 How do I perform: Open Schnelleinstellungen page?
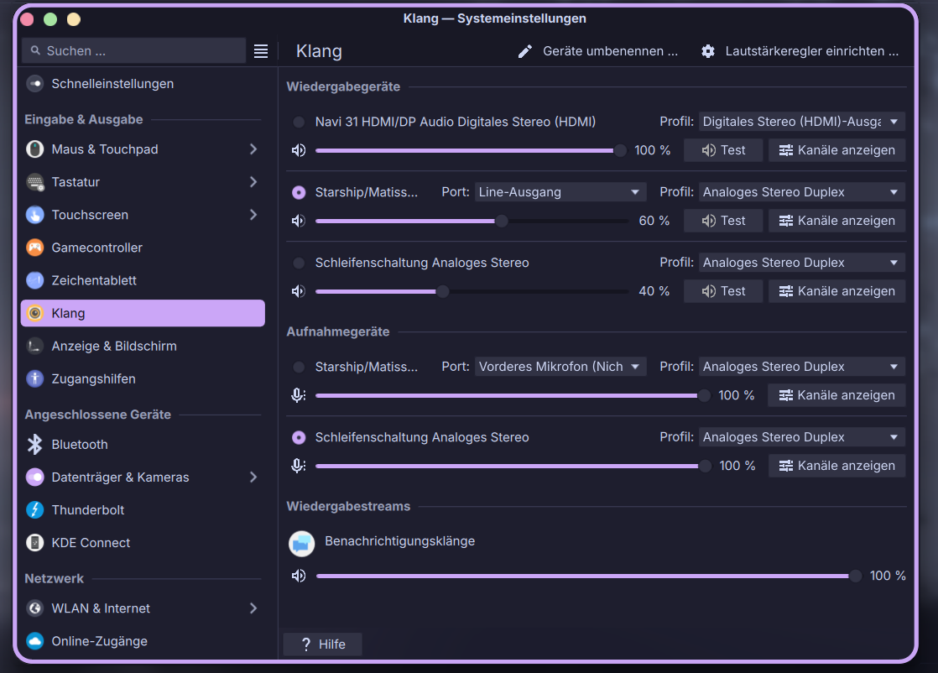coord(143,84)
